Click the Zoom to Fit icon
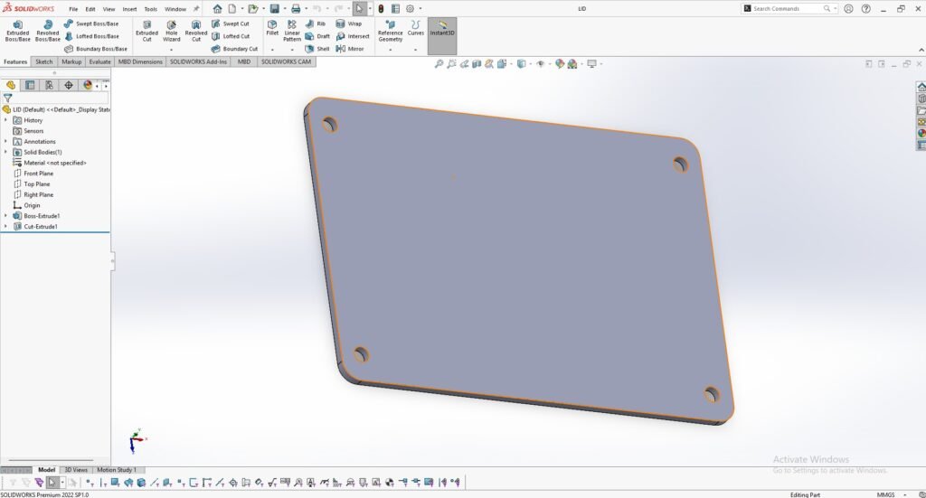The height and width of the screenshot is (498, 926). pos(439,64)
